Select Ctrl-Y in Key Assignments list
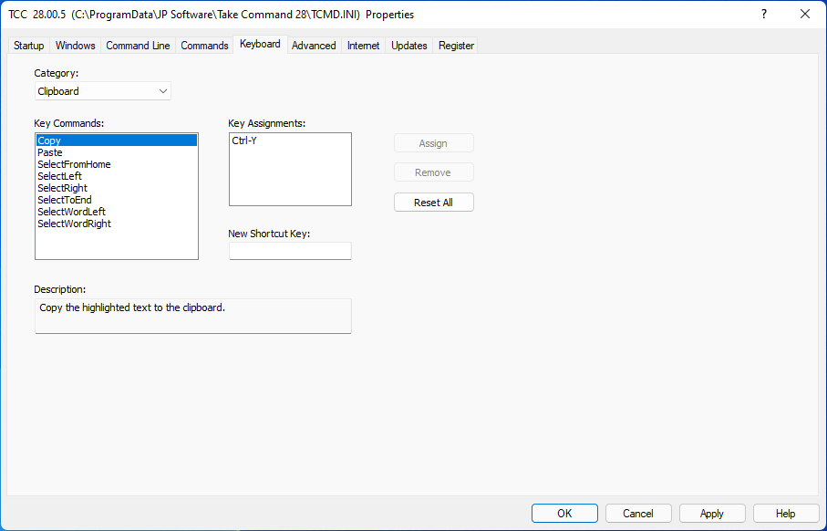Screen dimensions: 827x531 click(290, 141)
